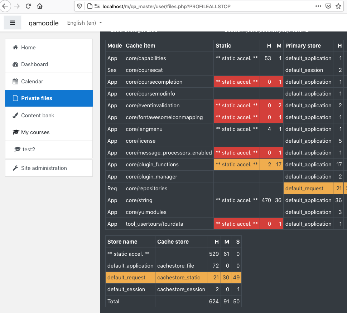Click the Site administration wrench icon

pos(15,168)
